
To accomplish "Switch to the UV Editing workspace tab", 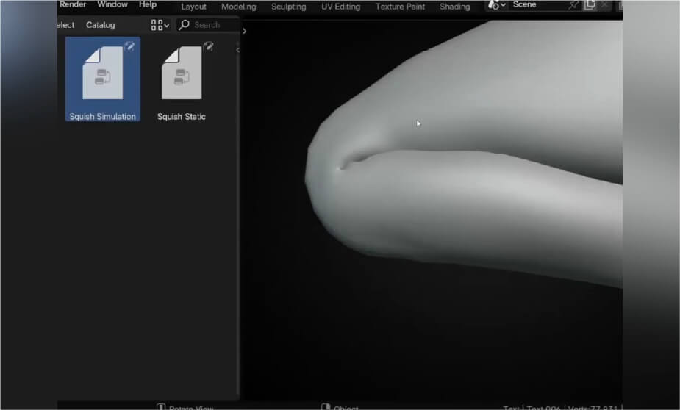I will pyautogui.click(x=340, y=7).
